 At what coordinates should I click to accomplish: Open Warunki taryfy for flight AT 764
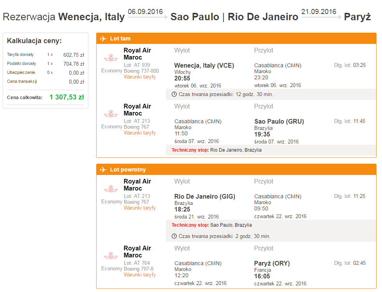click(x=139, y=275)
